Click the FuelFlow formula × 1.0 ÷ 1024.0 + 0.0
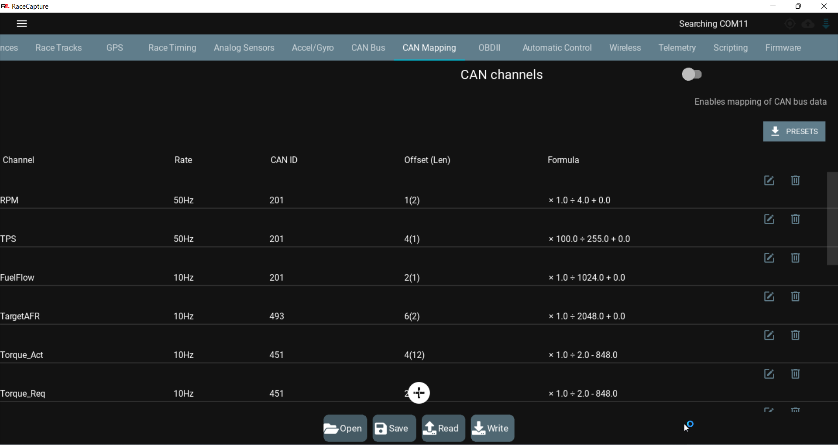The height and width of the screenshot is (445, 838). [x=587, y=278]
